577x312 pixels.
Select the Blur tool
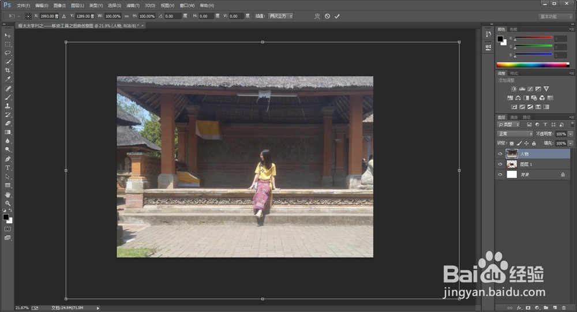(x=8, y=141)
